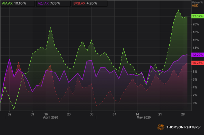Click the 2% y-axis label
The width and height of the screenshot is (204, 135).
pyautogui.click(x=195, y=95)
